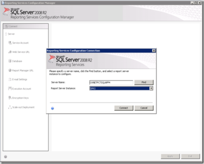Click the Connect button in the dialog
204x164 pixels.
click(124, 108)
